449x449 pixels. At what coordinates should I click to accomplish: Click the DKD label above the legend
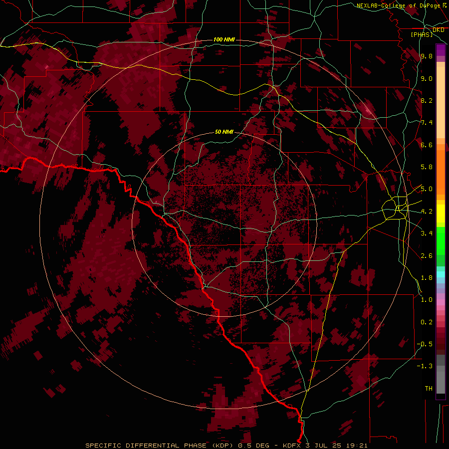(438, 30)
